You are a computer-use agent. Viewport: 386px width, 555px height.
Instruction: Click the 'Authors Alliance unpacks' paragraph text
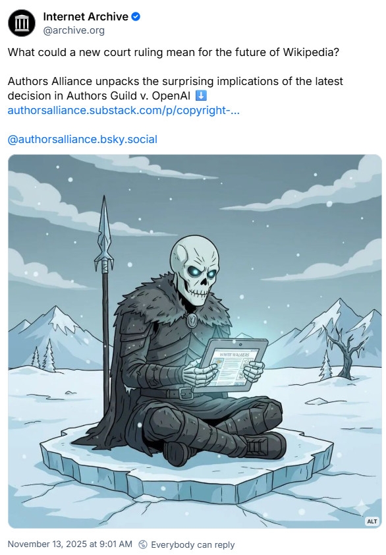click(x=175, y=88)
